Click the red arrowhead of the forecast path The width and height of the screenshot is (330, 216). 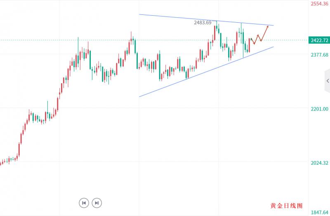click(x=268, y=27)
